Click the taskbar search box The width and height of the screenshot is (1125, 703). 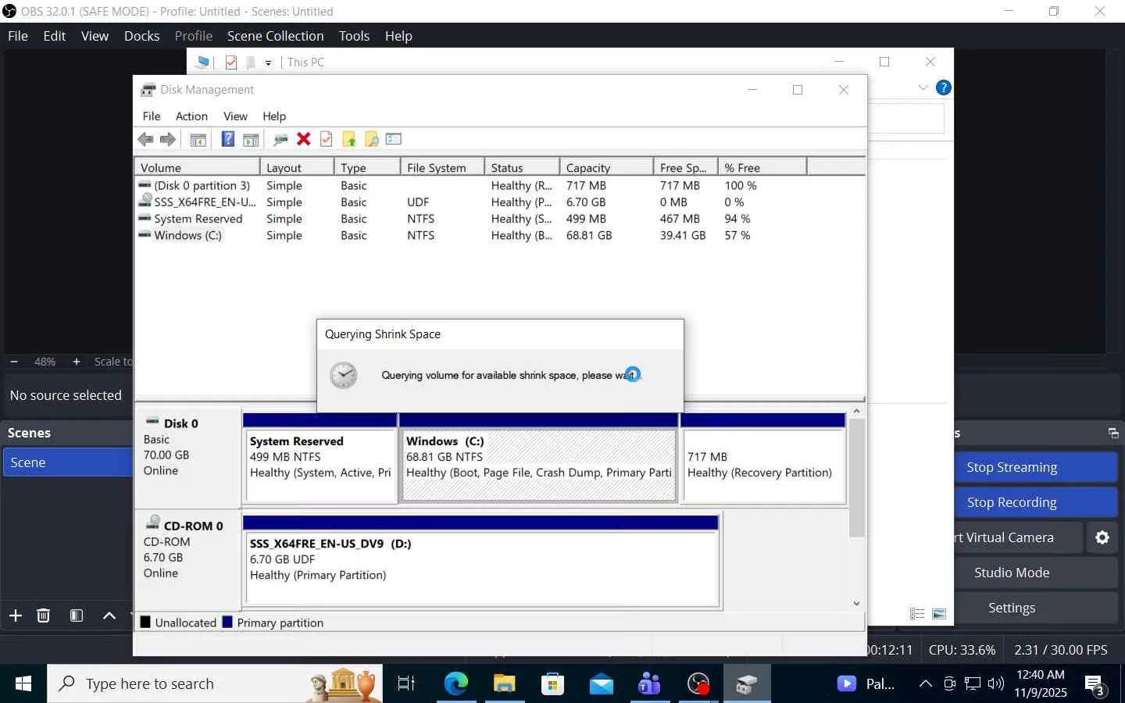point(215,684)
